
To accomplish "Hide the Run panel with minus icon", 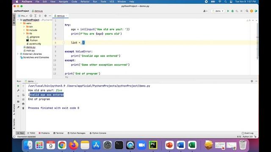I will click(x=256, y=81).
